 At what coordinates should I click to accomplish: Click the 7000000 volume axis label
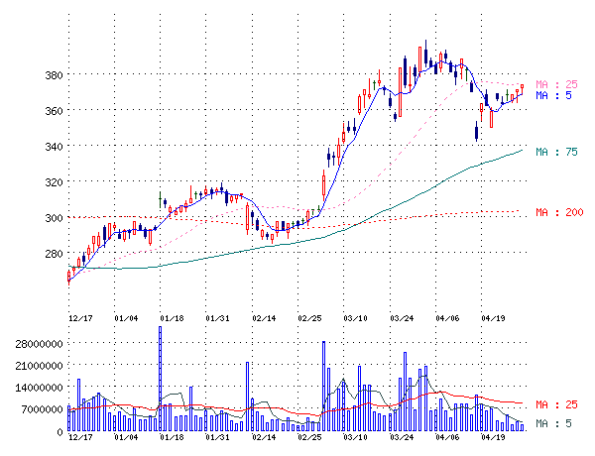click(37, 409)
